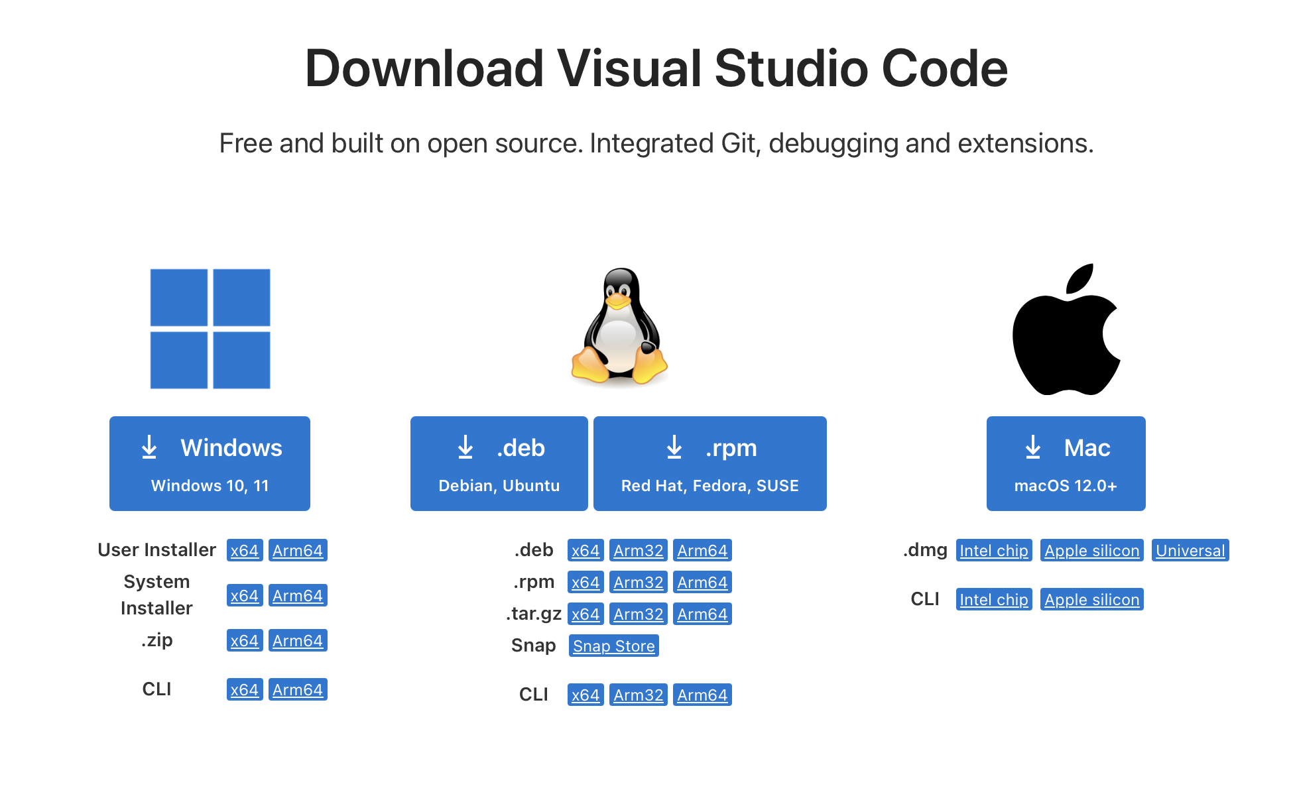Click the Windows logo icon
The width and height of the screenshot is (1293, 802).
210,329
